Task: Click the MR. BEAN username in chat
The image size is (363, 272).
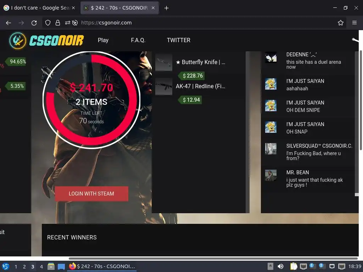Action: click(x=297, y=172)
